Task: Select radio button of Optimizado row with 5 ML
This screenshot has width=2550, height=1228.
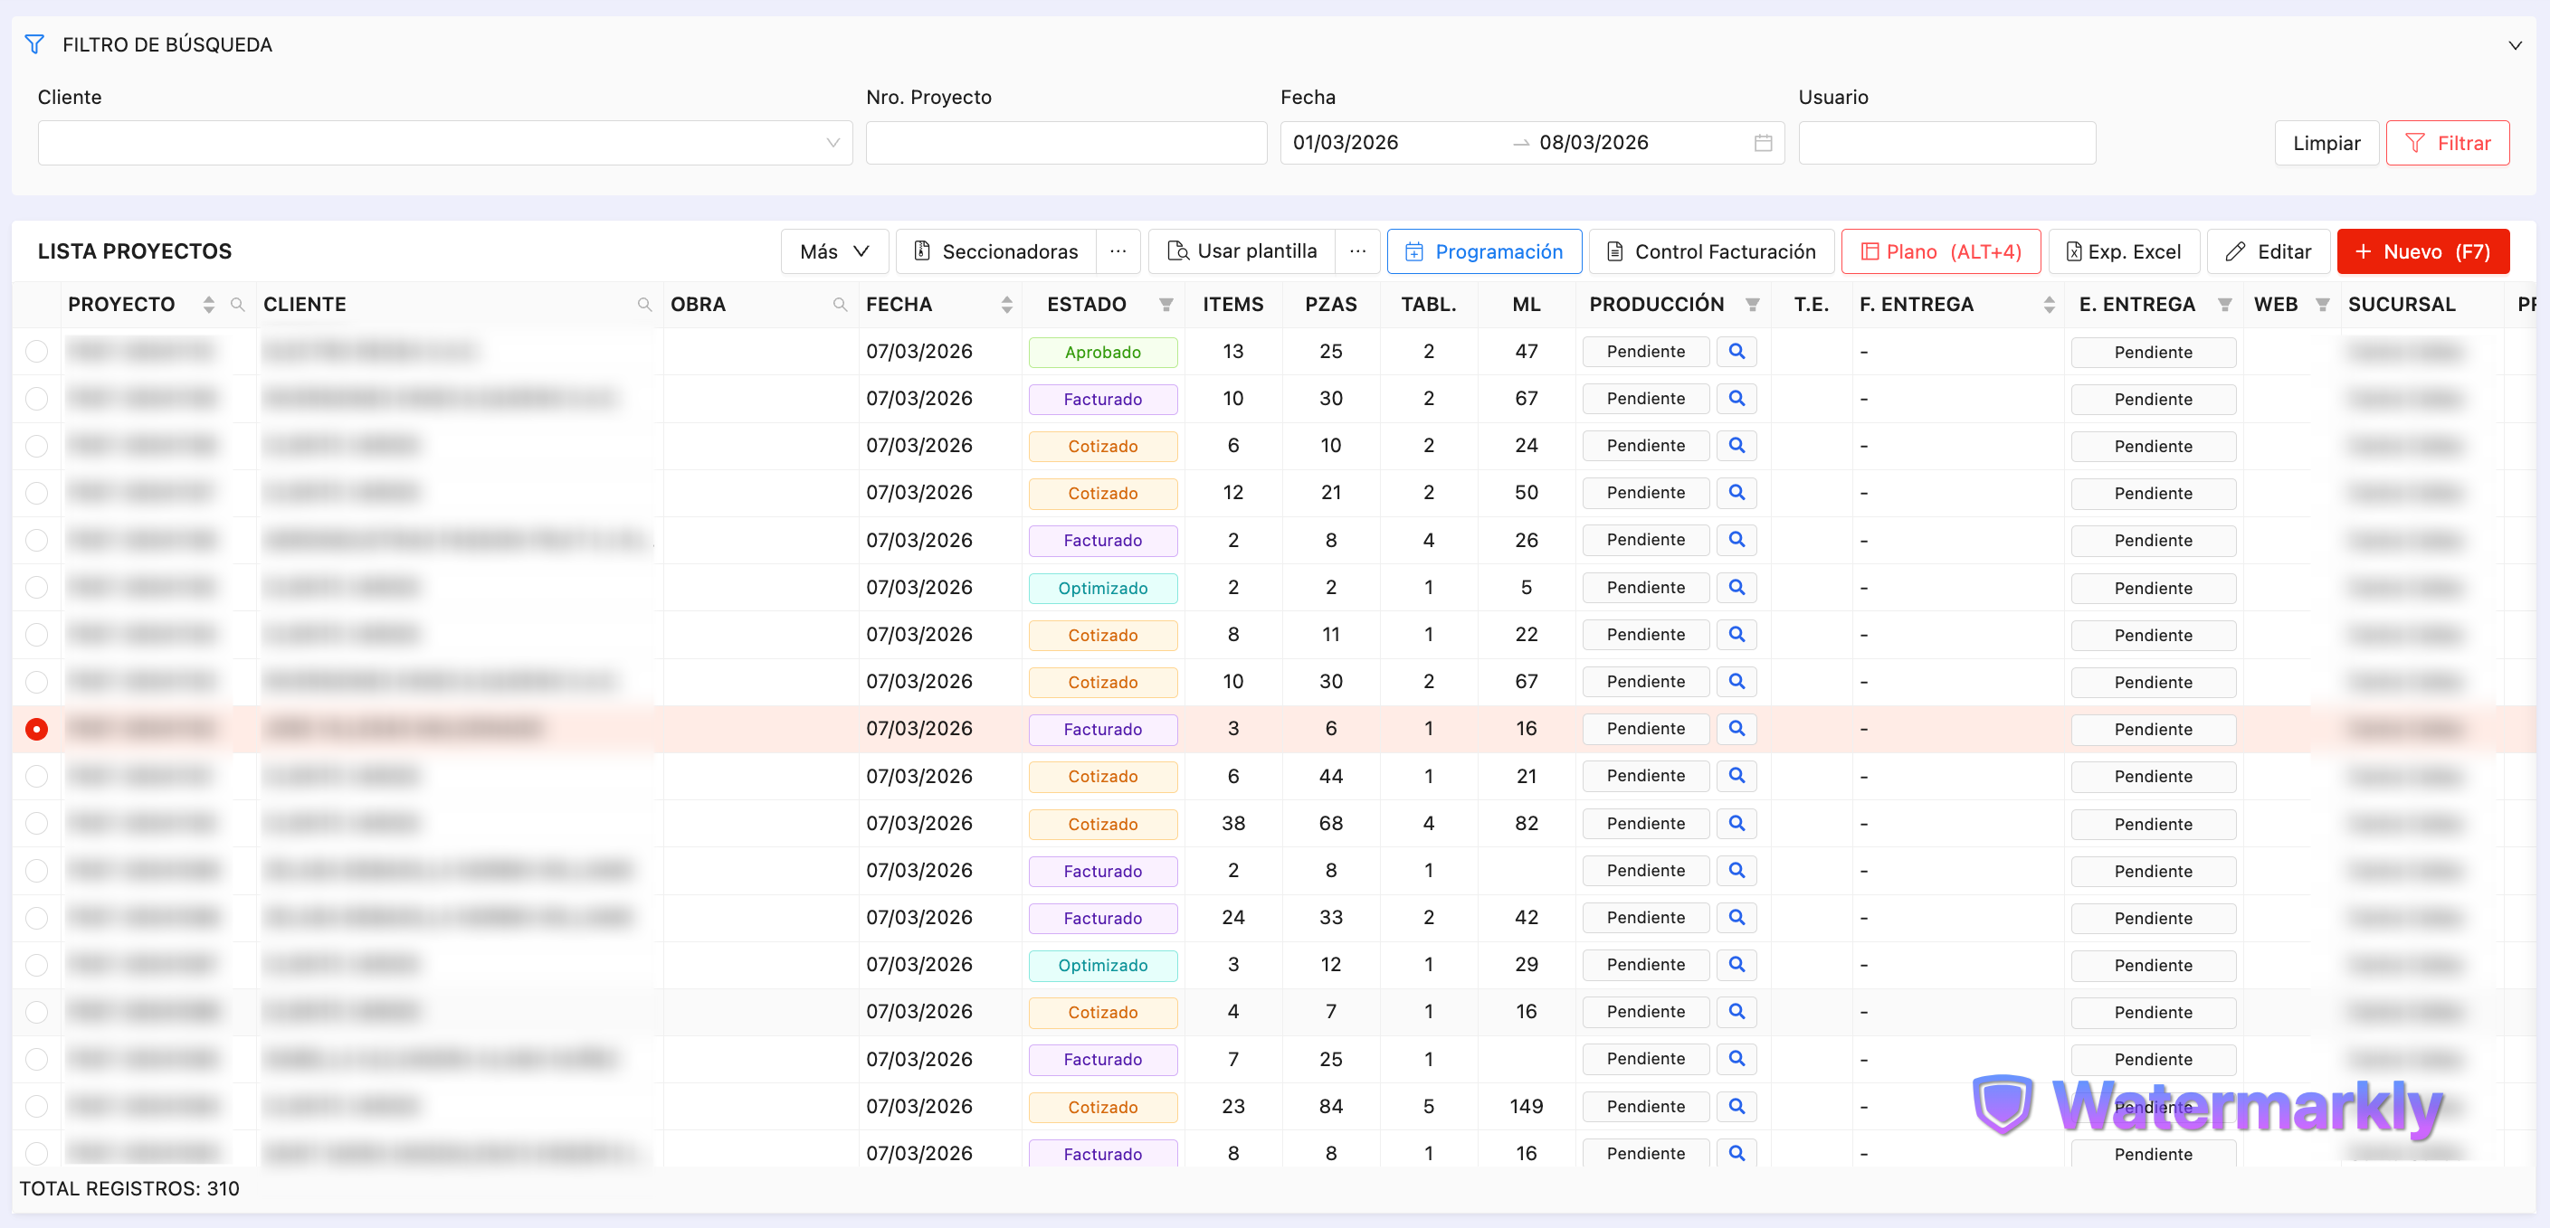Action: coord(36,587)
